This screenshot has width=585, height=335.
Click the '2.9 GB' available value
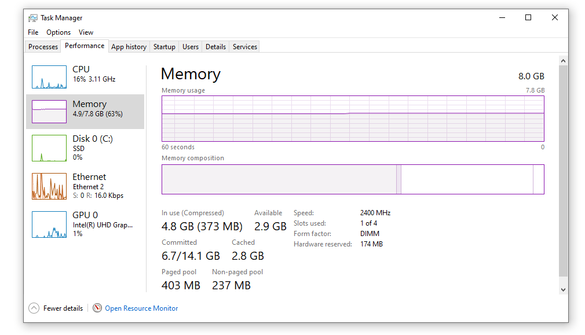270,227
